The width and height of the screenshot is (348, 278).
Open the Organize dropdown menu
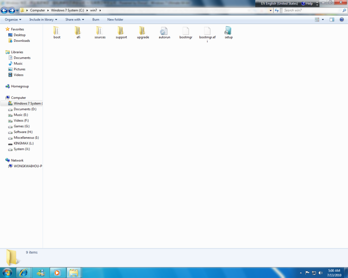pyautogui.click(x=13, y=20)
